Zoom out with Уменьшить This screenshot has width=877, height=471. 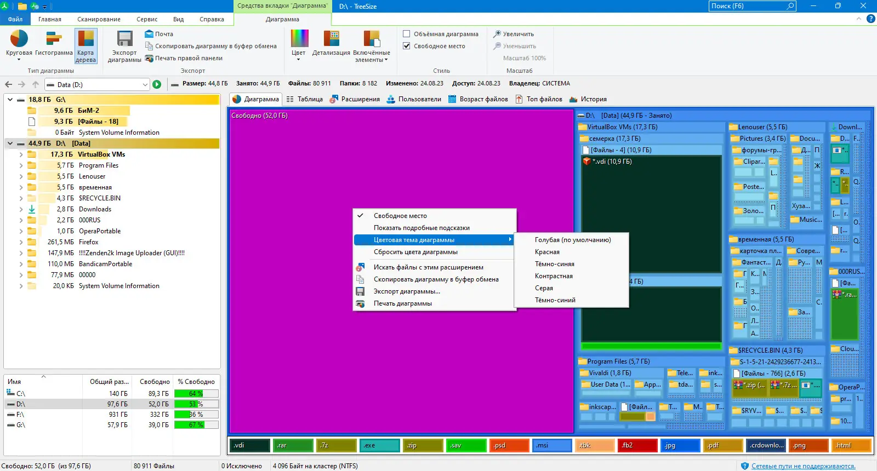[514, 46]
